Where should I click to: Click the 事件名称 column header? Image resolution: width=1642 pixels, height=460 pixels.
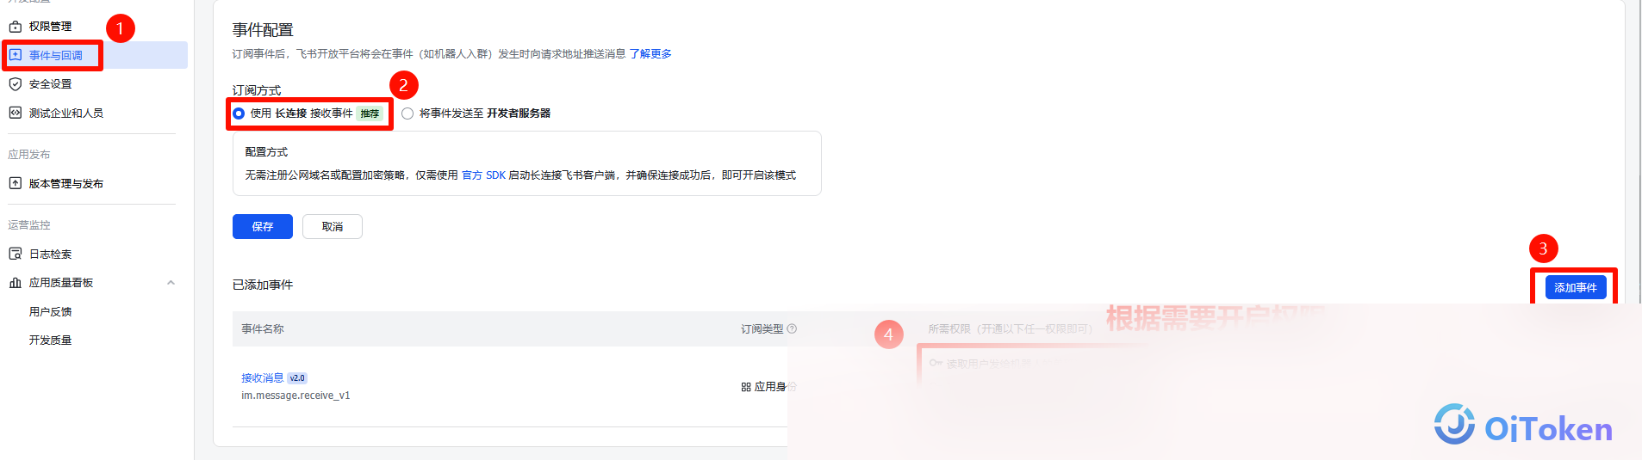click(263, 328)
